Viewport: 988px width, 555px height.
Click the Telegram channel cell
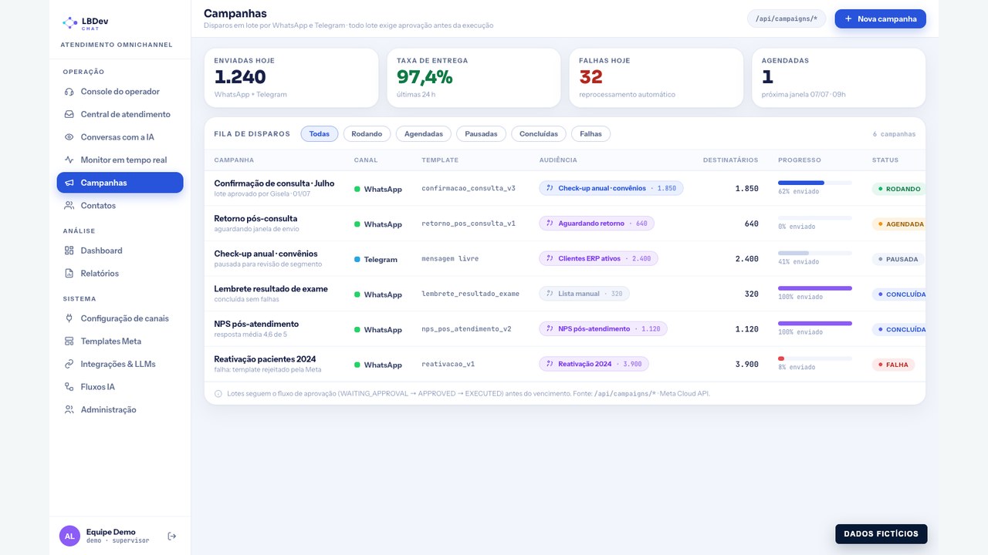click(376, 259)
